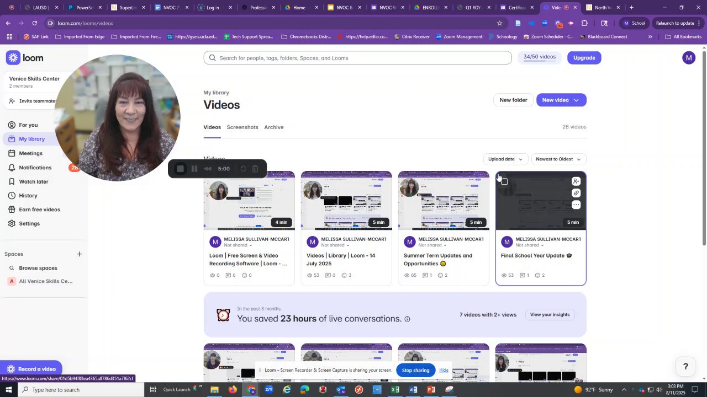Show more bookmarks with the double chevron
This screenshot has height=397, width=707.
click(x=650, y=37)
